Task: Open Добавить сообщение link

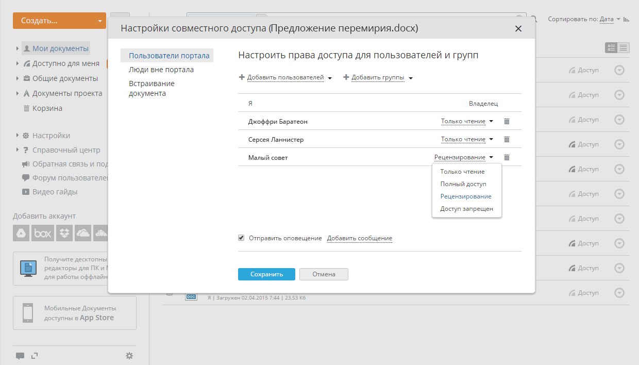Action: pos(360,238)
